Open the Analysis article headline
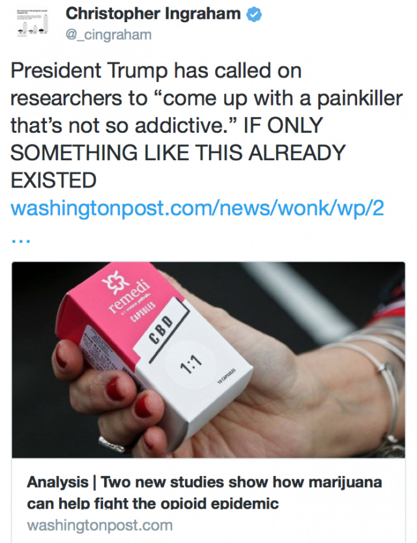417x543 pixels. [x=204, y=492]
